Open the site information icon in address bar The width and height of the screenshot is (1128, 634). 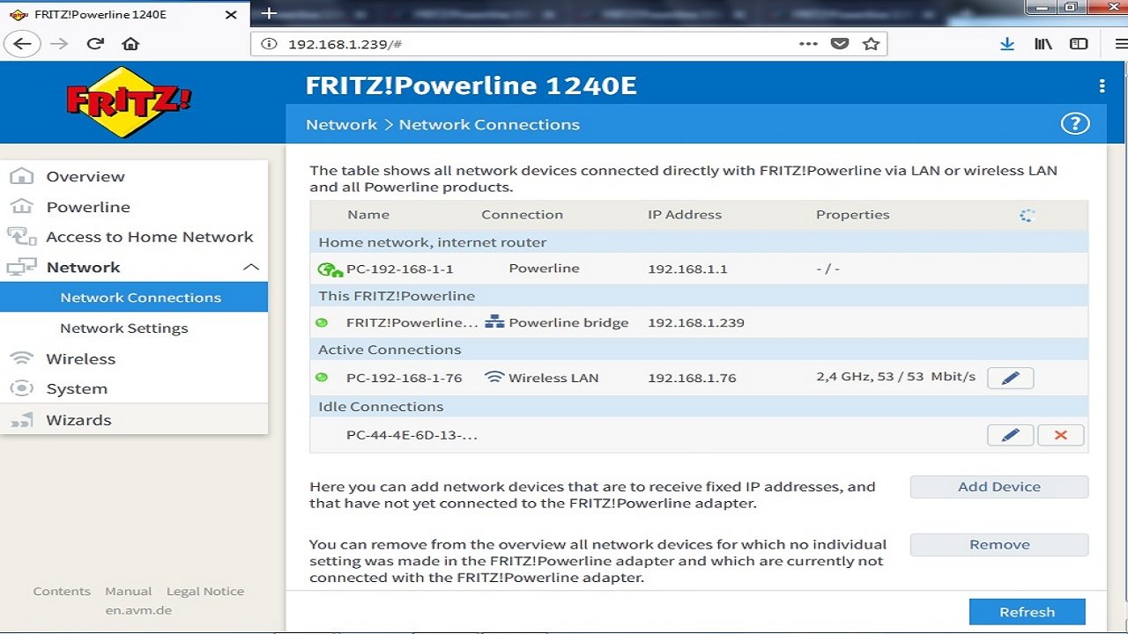(270, 44)
